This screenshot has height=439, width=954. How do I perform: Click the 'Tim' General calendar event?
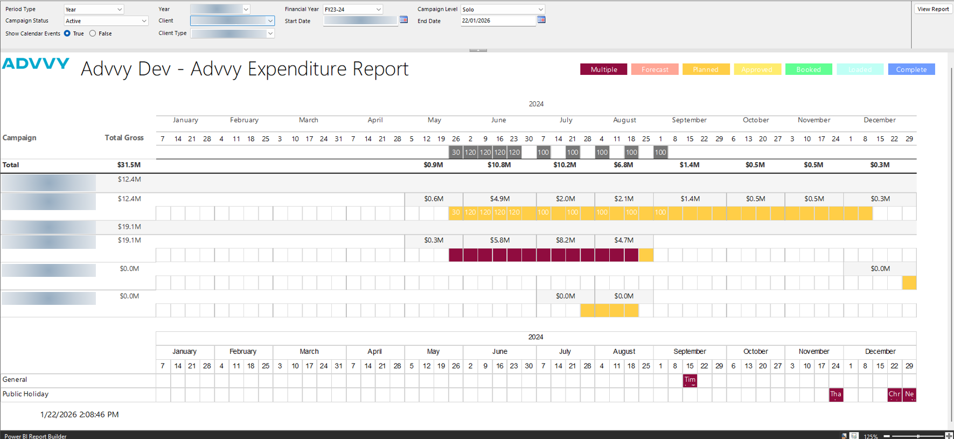pyautogui.click(x=690, y=380)
